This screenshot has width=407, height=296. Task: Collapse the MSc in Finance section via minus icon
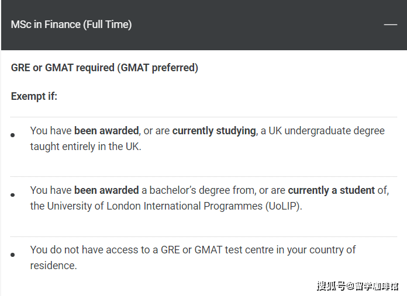click(x=390, y=25)
